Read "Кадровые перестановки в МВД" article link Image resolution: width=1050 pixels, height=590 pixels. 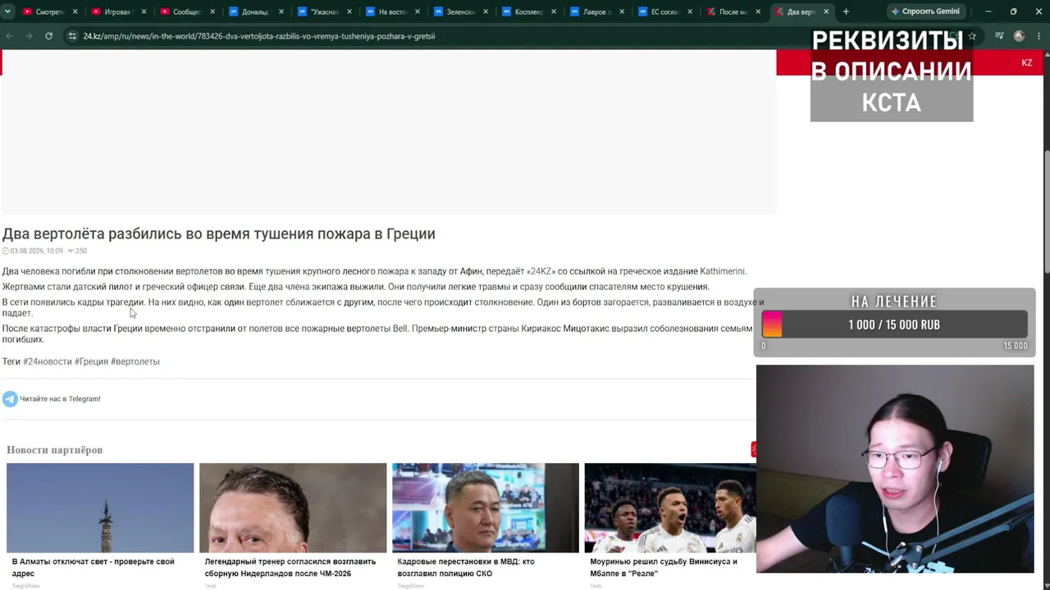pyautogui.click(x=466, y=567)
